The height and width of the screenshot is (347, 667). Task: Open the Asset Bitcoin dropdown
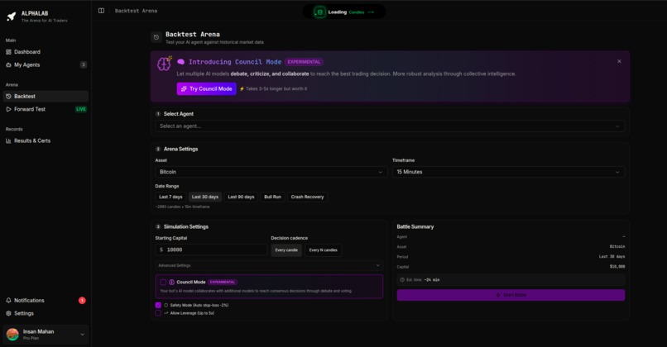[271, 172]
